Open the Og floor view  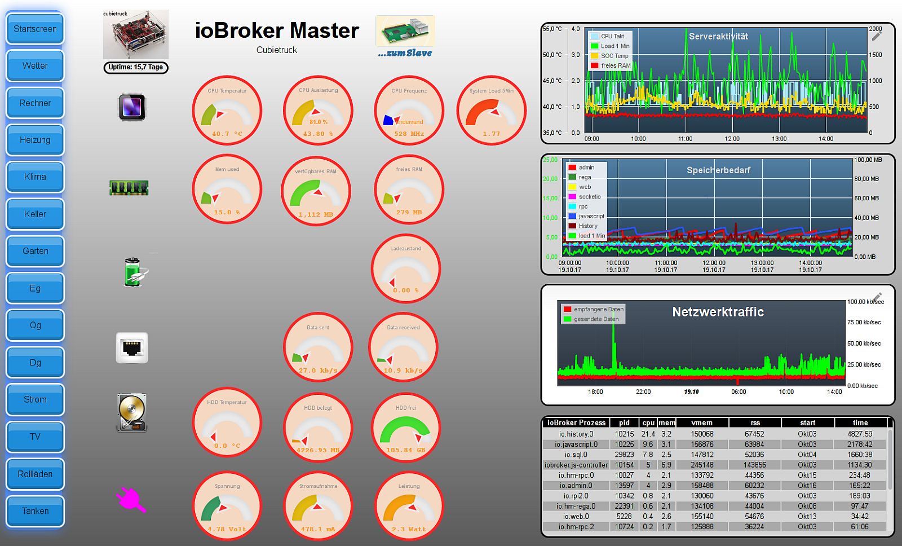35,325
